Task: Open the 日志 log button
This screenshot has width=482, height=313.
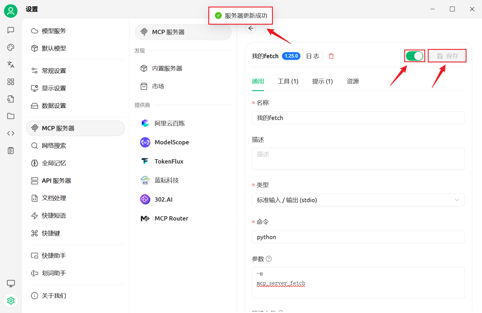Action: (x=313, y=56)
